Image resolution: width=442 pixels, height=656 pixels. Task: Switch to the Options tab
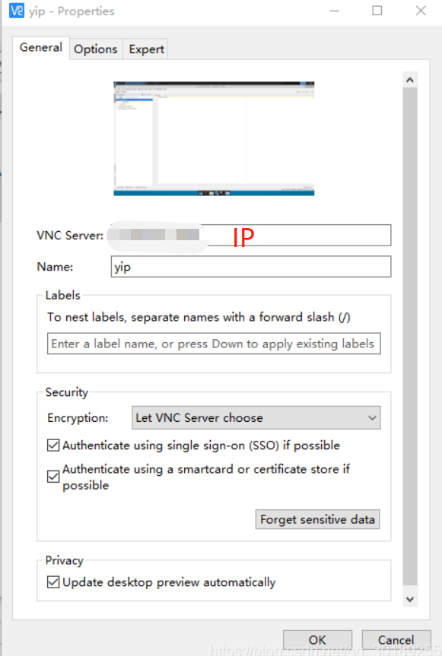coord(95,49)
